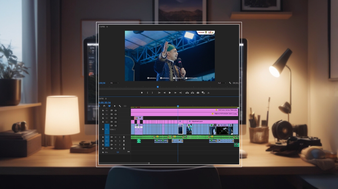Toggle global FX mute icon
Image resolution: width=338 pixels, height=189 pixels.
point(208,93)
